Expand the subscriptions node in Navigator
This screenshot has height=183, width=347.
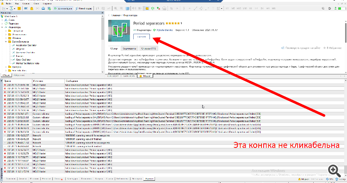tap(2, 24)
